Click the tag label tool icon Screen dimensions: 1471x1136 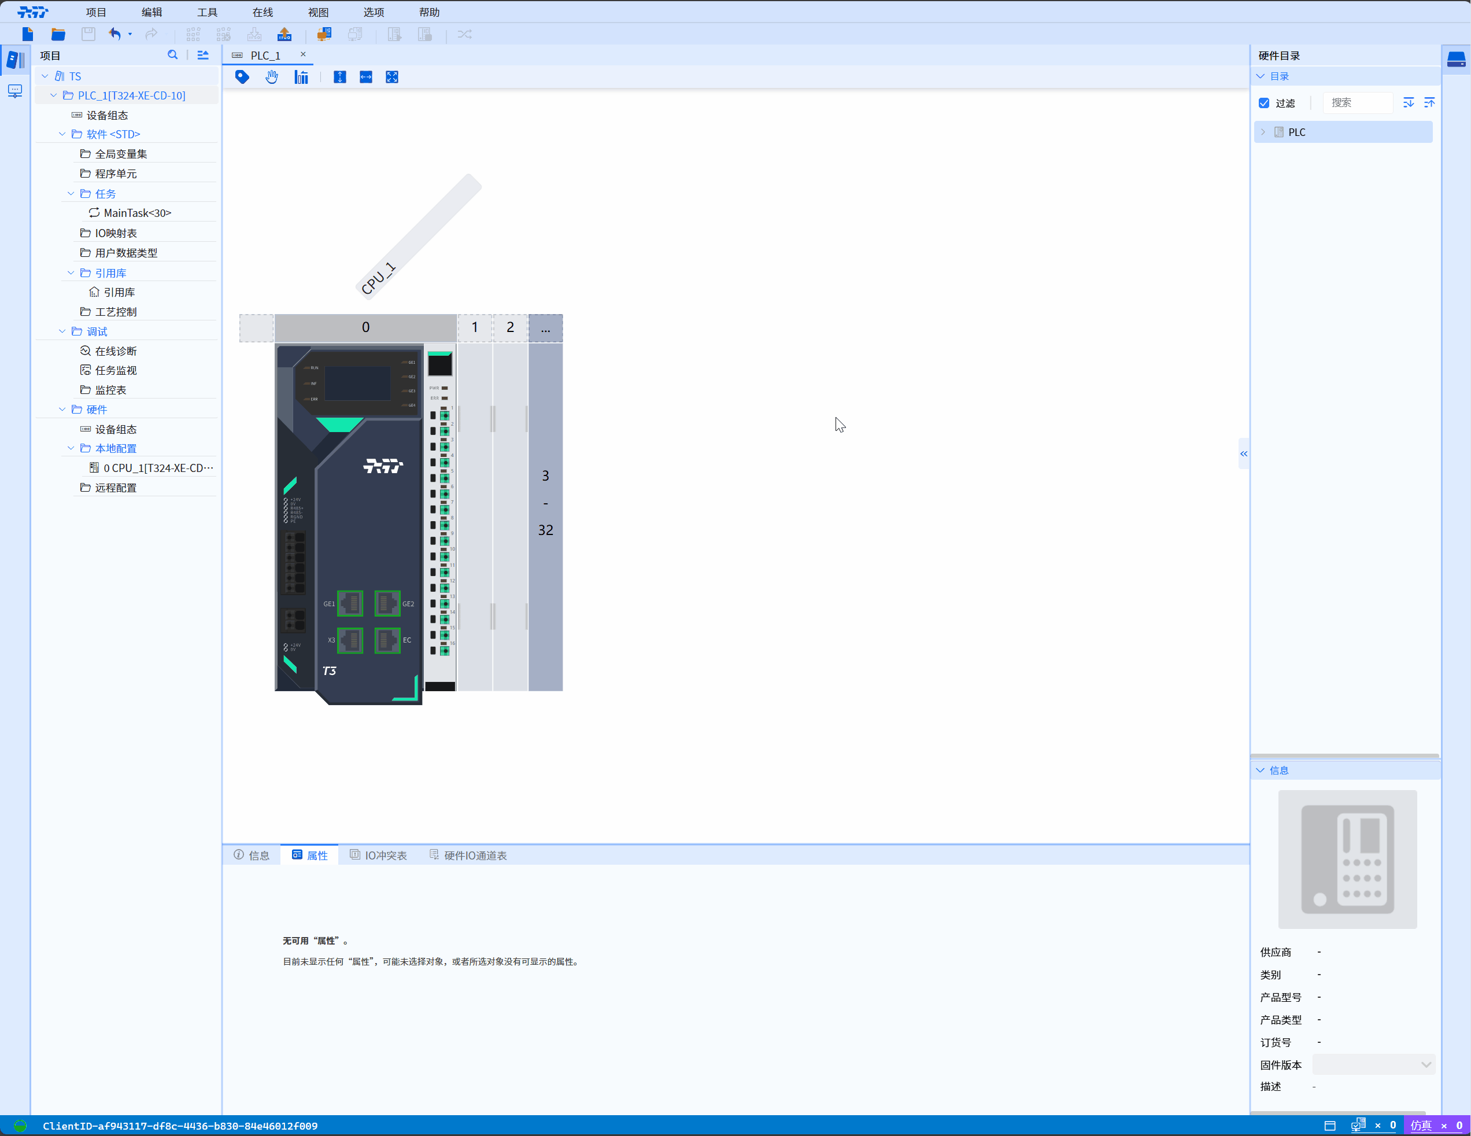pyautogui.click(x=242, y=78)
